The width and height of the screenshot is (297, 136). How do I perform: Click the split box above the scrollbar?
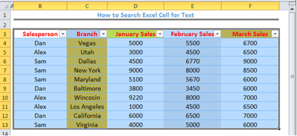[x=292, y=3]
